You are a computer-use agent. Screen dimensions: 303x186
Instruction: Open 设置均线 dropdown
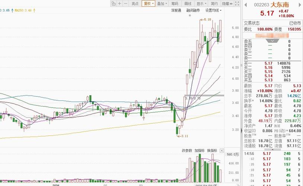pyautogui.click(x=213, y=10)
